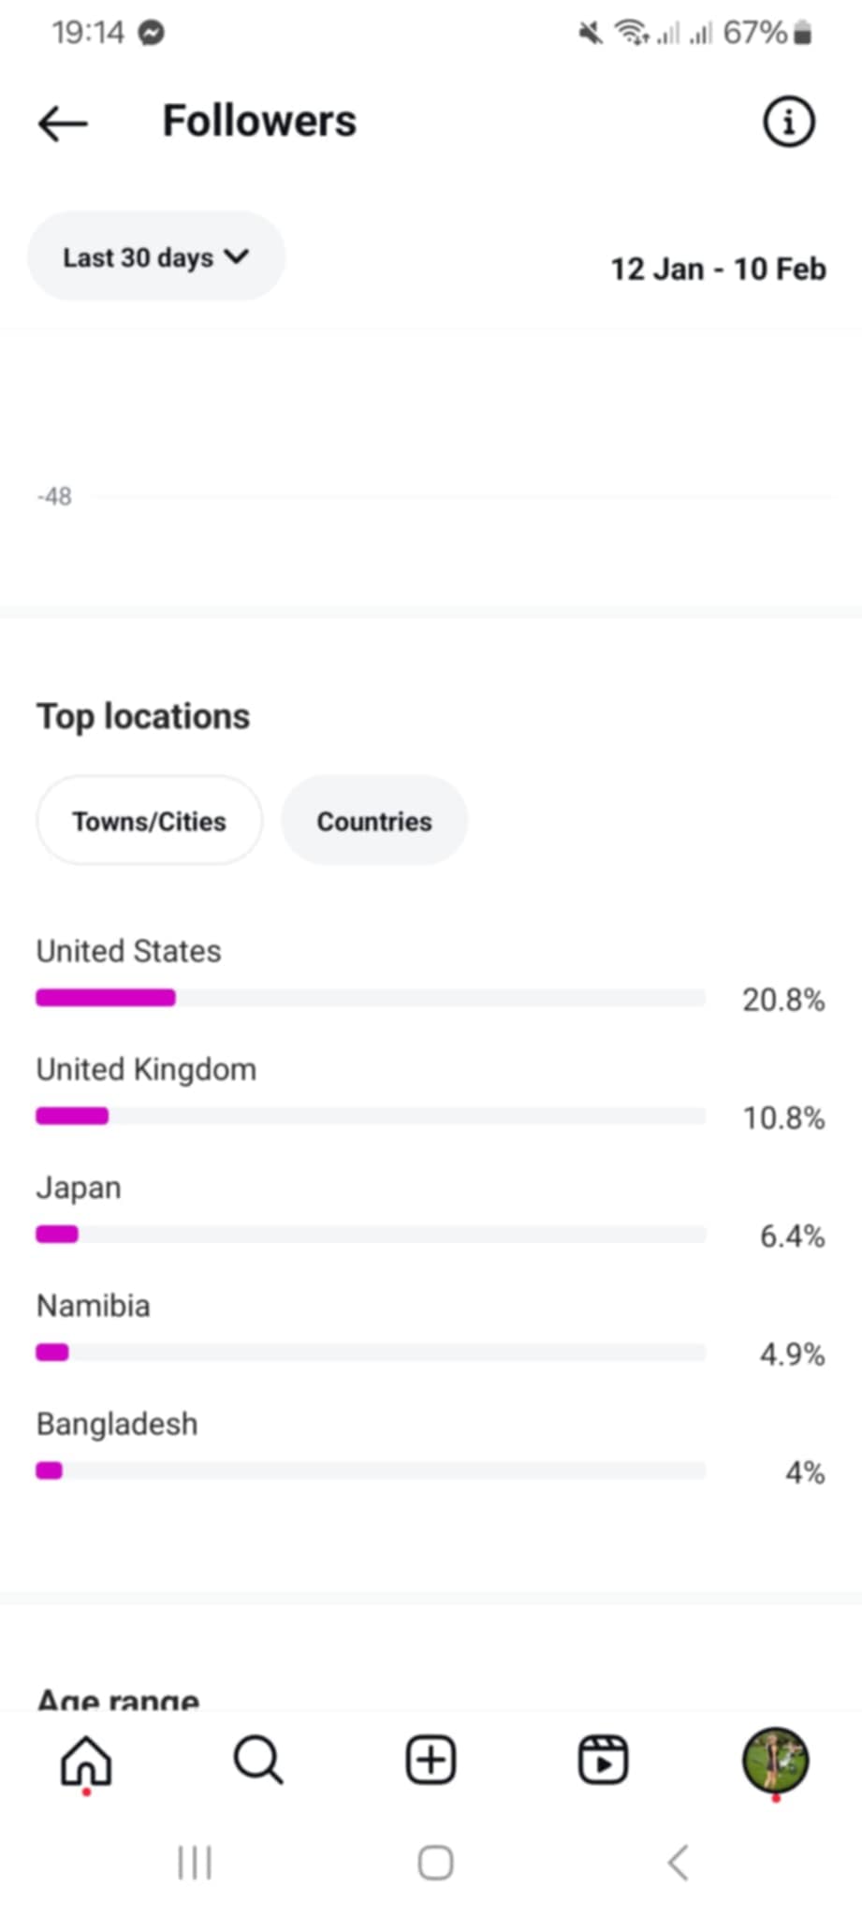Open the info icon for Followers

pos(788,122)
